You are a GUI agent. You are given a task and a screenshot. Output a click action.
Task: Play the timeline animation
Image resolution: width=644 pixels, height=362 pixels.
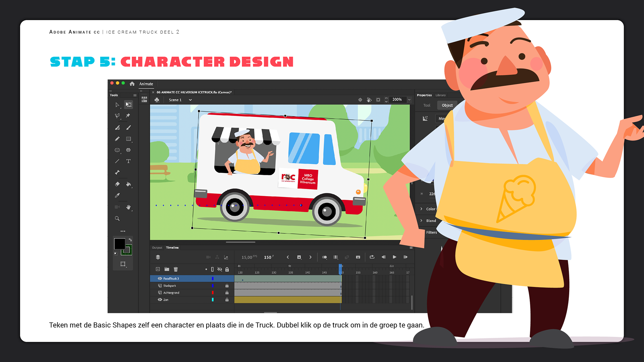click(394, 257)
